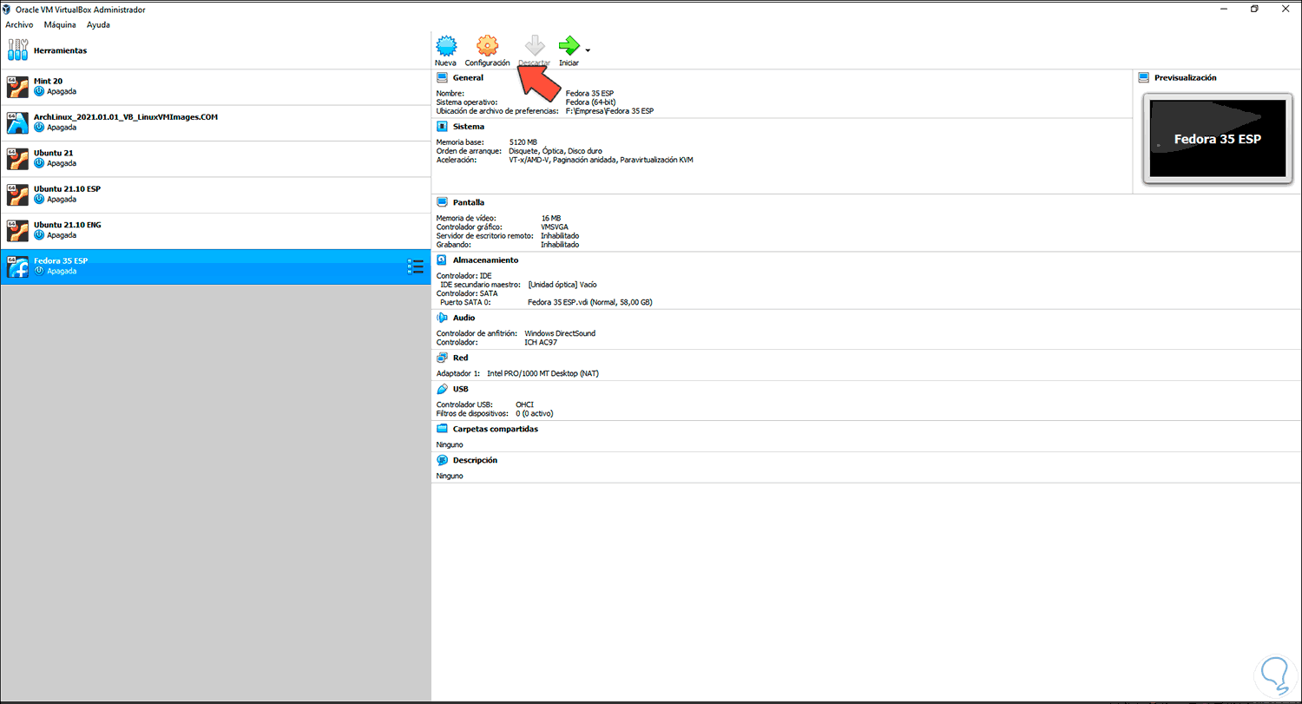Screen dimensions: 1302x704
Task: Click the USB section icon
Action: 442,389
